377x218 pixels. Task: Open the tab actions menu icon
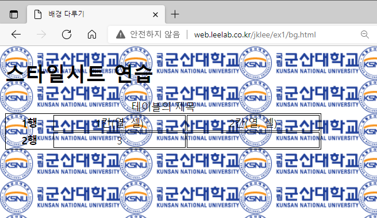pyautogui.click(x=14, y=14)
